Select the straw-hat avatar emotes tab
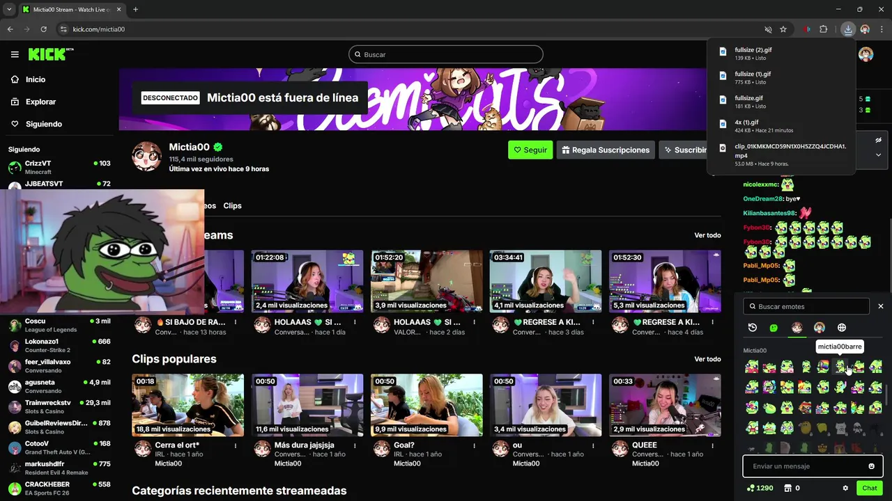Viewport: 892px width, 501px height. tap(820, 328)
